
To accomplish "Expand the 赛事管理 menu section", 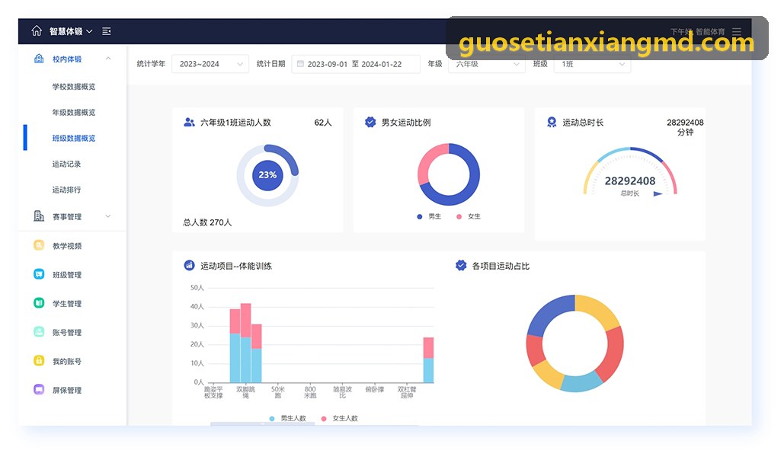I will [72, 216].
